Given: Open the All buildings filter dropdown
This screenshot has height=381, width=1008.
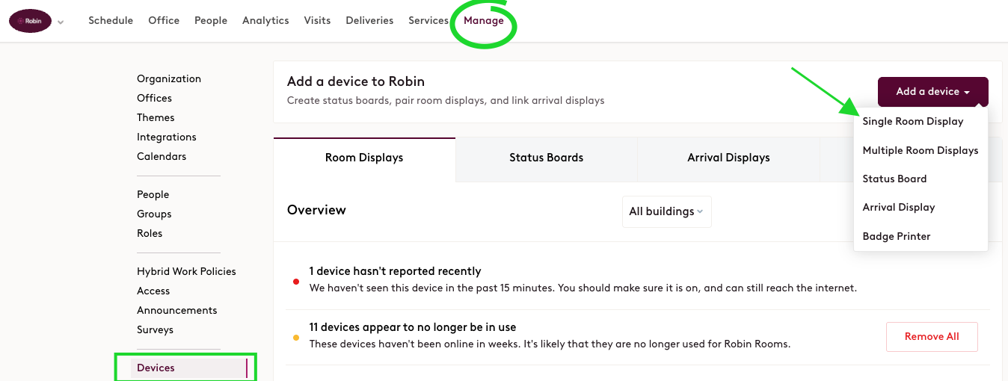Looking at the screenshot, I should point(666,211).
